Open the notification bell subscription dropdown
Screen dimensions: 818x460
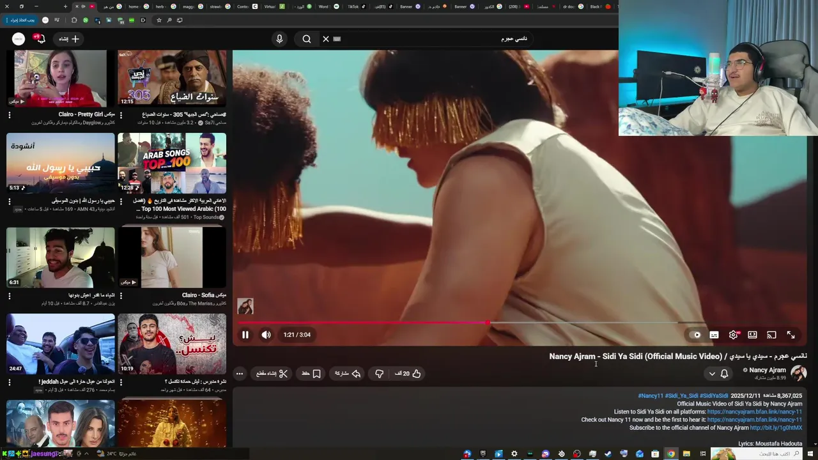(x=718, y=374)
